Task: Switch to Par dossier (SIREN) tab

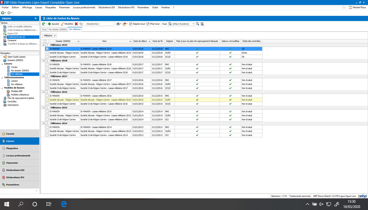Action: coord(58,29)
